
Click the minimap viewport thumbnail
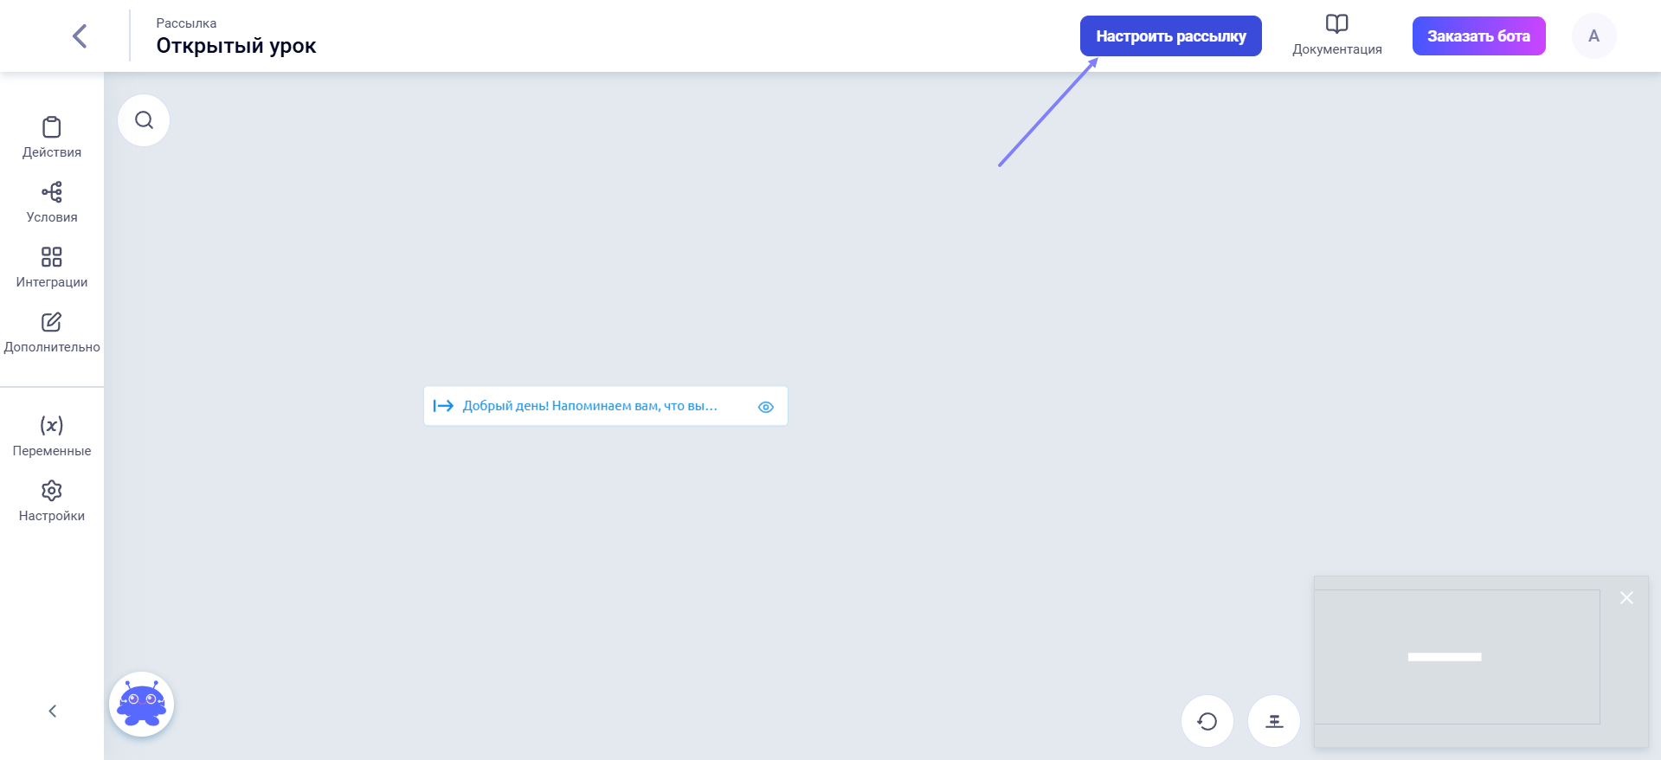click(x=1457, y=657)
